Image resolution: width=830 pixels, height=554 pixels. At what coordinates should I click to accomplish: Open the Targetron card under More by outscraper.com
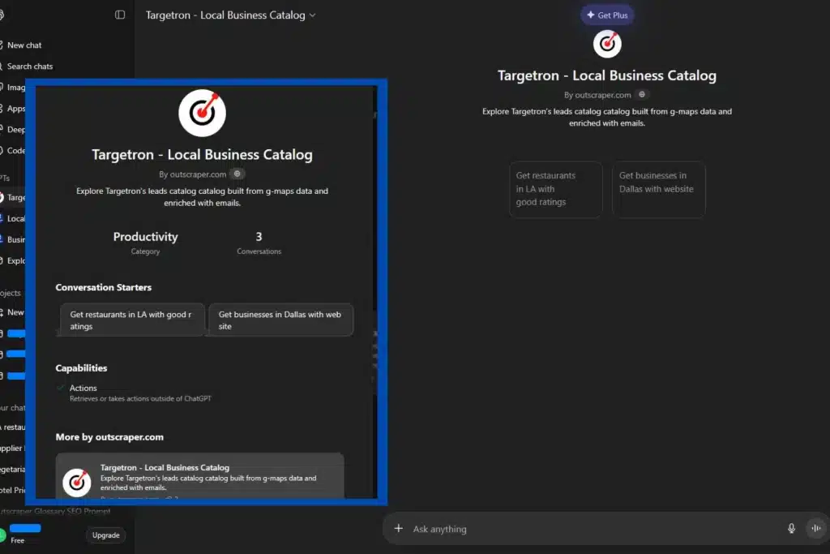coord(199,477)
